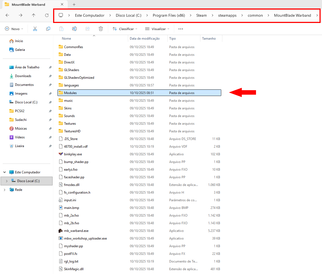322x274 pixels.
Task: Refresh the current folder view
Action: click(47, 15)
